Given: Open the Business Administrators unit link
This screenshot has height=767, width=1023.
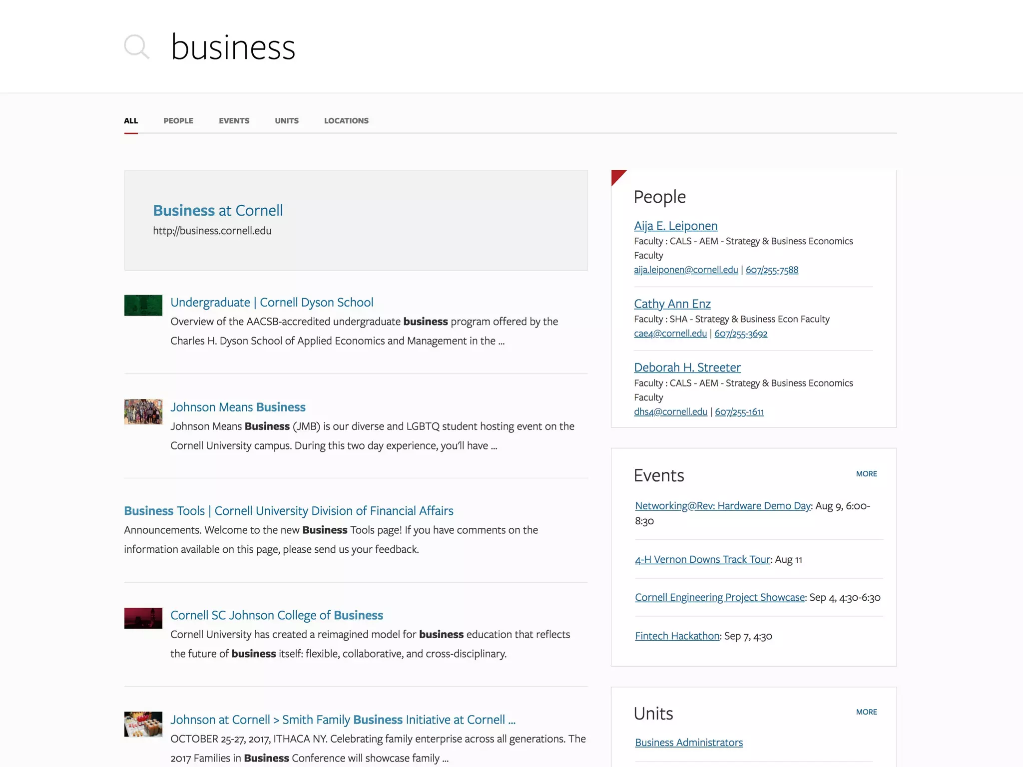Looking at the screenshot, I should click(689, 743).
